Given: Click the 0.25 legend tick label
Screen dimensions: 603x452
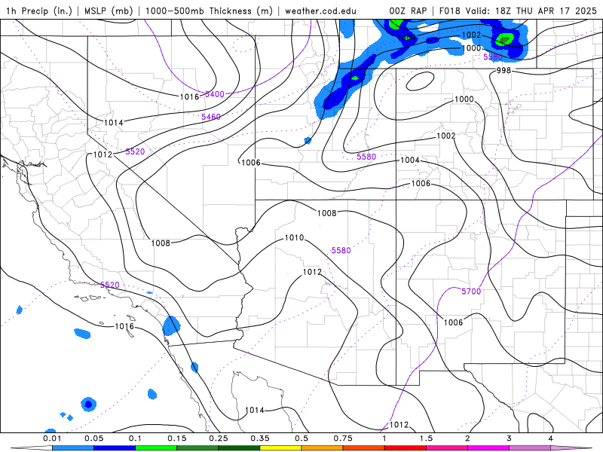Looking at the screenshot, I should [219, 438].
